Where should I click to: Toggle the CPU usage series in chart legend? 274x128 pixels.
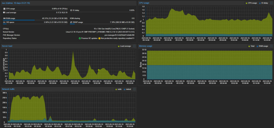(x=251, y=3)
